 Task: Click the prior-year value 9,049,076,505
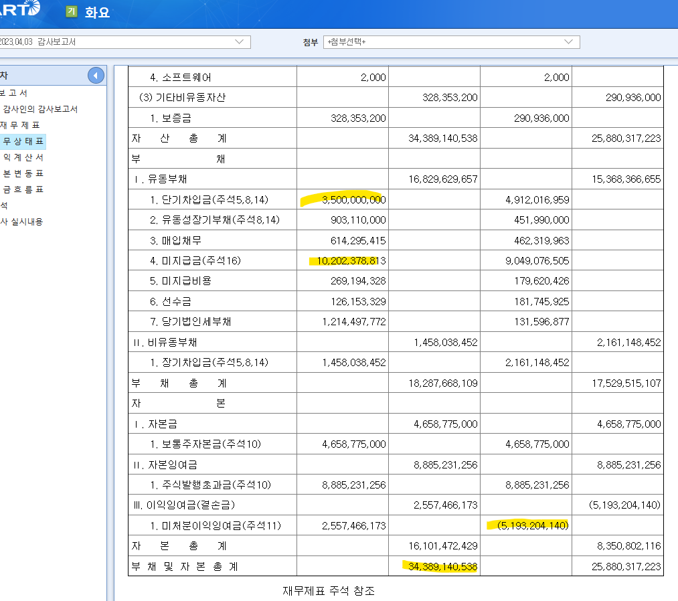(537, 261)
